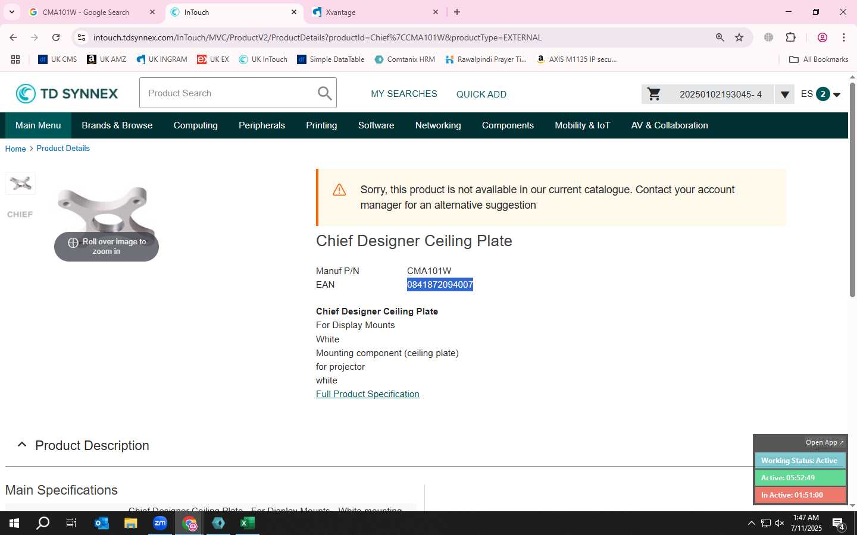Click the product search magnifier icon
Image resolution: width=857 pixels, height=535 pixels.
(324, 93)
